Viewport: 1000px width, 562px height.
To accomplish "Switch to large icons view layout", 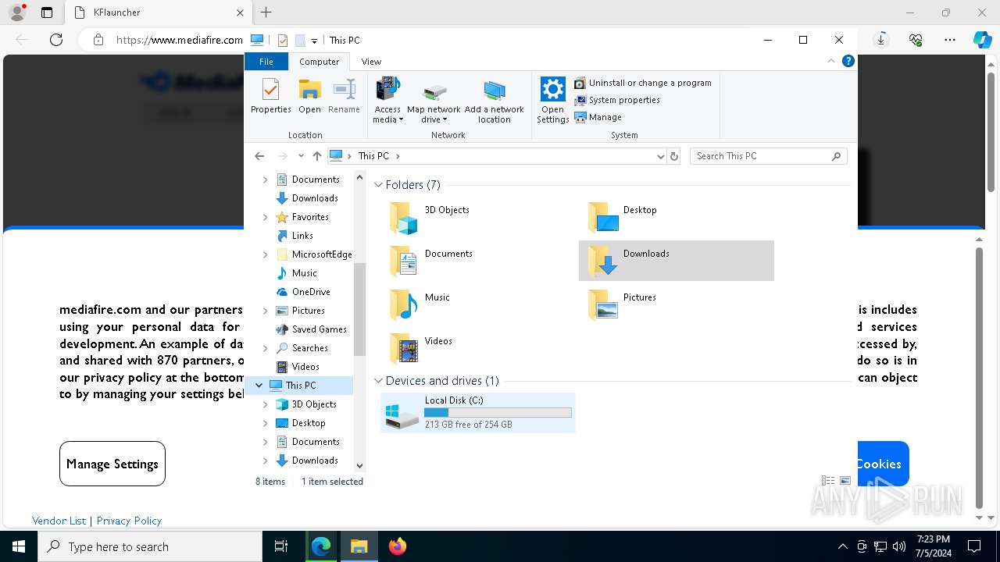I will click(x=845, y=481).
